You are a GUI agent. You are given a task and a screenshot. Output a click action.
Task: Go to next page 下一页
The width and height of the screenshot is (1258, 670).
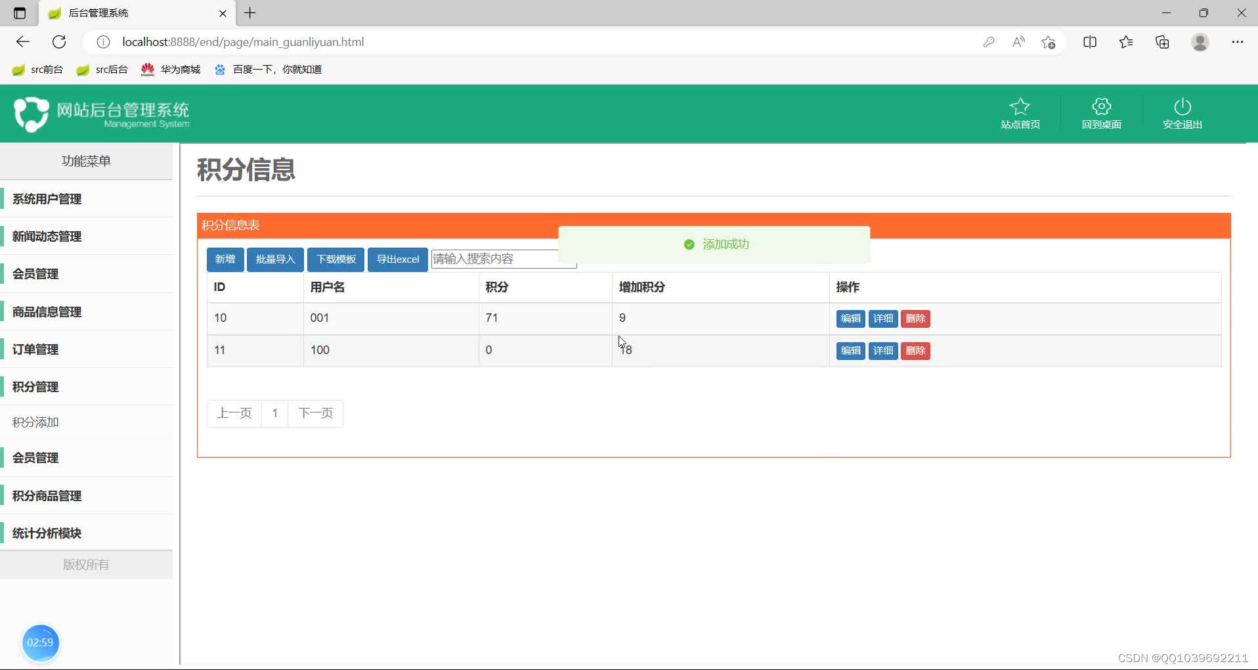[x=316, y=413]
